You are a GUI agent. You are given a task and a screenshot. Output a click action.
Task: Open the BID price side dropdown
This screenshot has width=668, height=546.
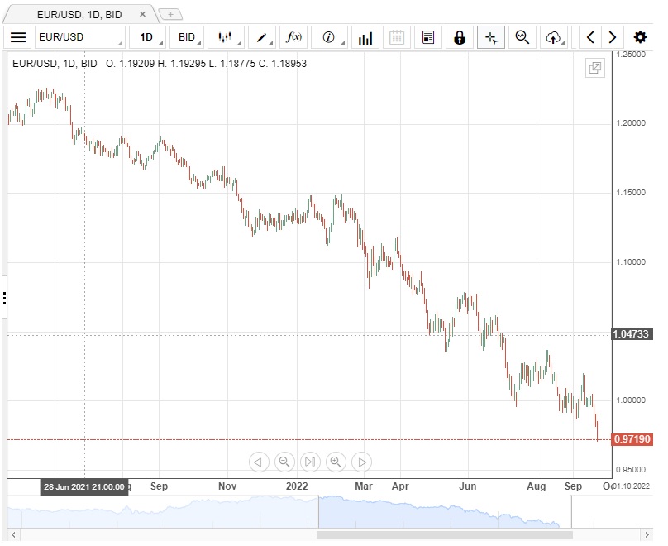point(188,37)
